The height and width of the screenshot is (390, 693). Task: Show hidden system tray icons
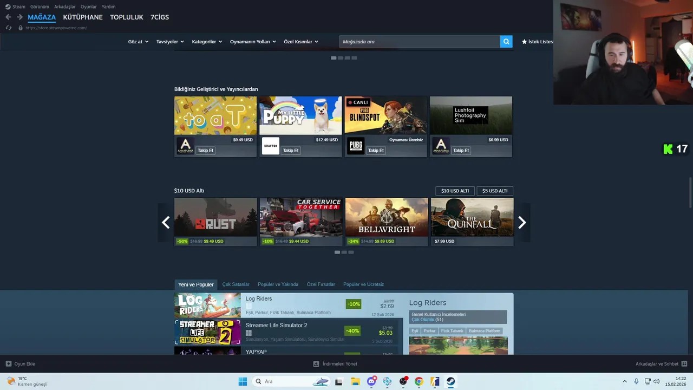click(624, 381)
